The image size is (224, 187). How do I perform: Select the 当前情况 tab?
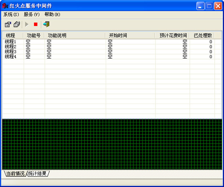[x=15, y=174]
